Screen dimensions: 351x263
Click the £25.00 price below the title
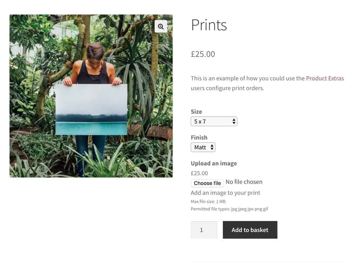pos(203,54)
